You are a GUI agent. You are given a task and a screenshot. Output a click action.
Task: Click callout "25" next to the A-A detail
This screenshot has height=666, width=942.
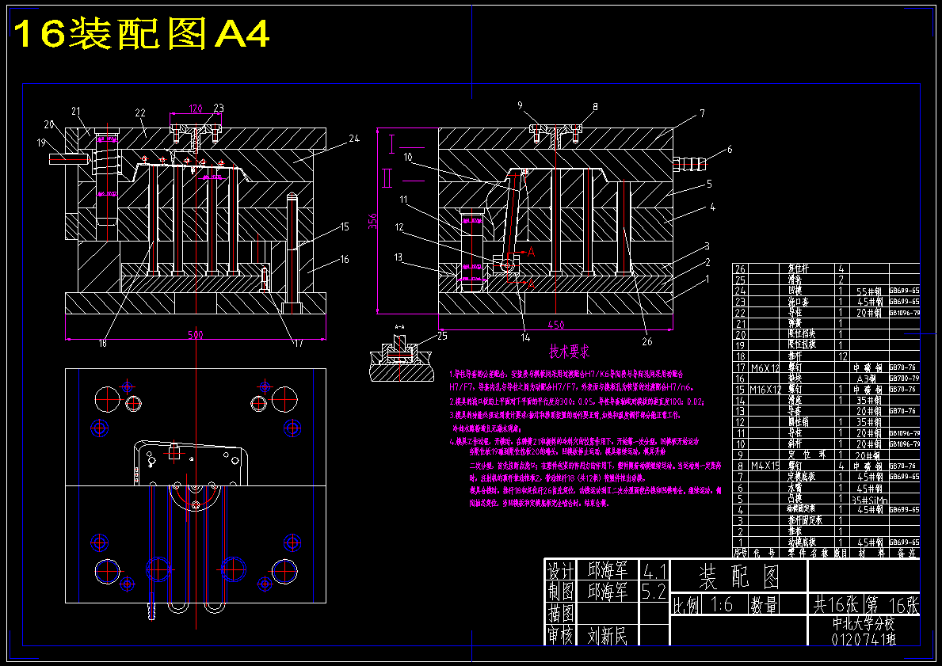pos(442,336)
